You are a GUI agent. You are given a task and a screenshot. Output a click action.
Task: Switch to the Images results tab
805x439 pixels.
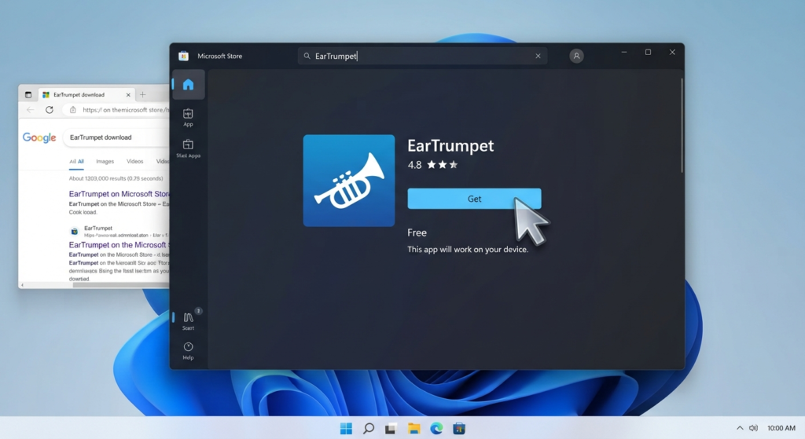pos(105,162)
